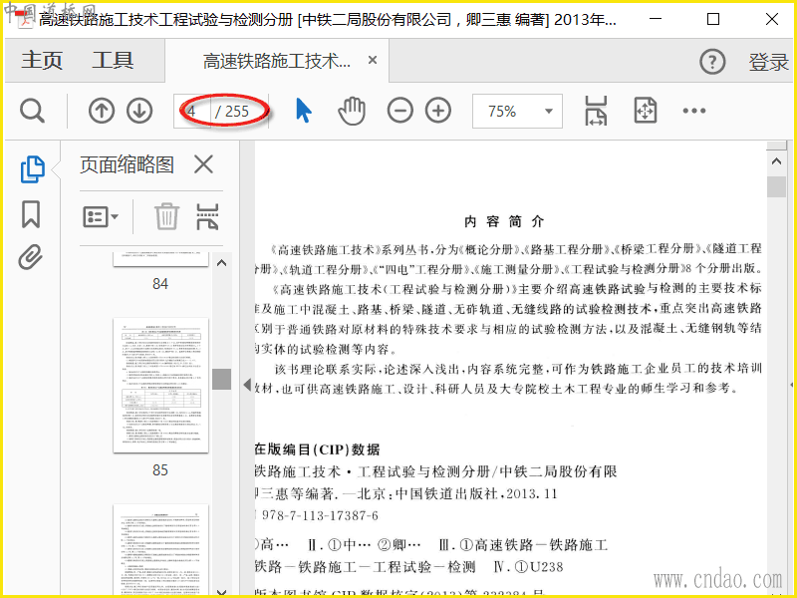Click the 登录 sign-in link
The image size is (797, 598).
point(768,62)
